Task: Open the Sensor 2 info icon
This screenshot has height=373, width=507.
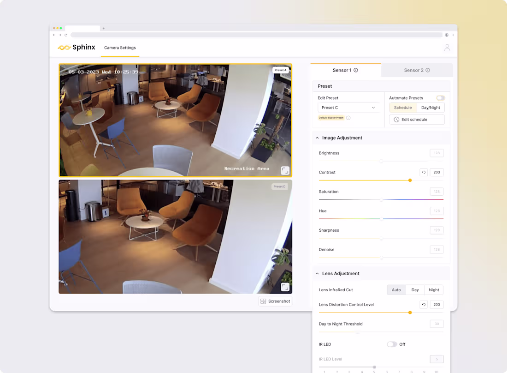Action: [428, 70]
